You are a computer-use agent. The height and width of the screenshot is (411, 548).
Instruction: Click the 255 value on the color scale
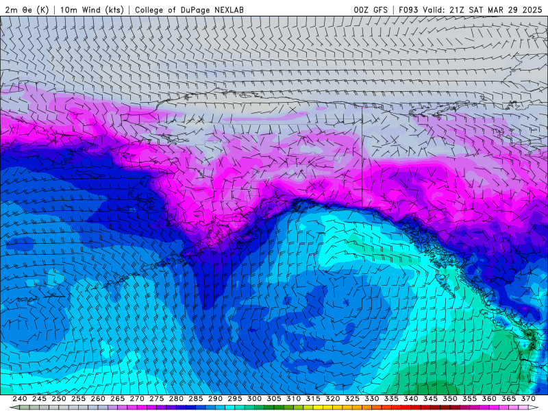[78, 399]
